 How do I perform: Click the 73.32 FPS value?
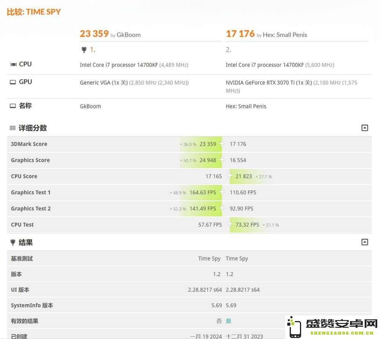[247, 225]
